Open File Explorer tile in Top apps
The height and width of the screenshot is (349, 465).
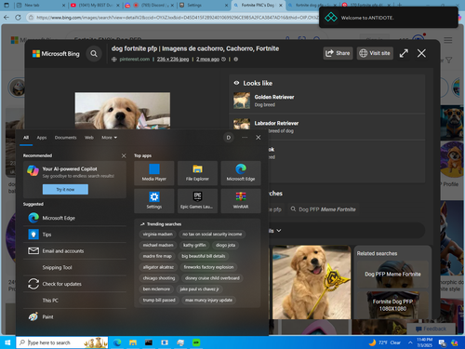click(197, 173)
